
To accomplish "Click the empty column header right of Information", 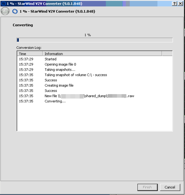I will click(167, 54).
